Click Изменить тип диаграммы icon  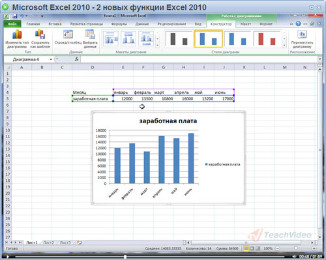(17, 35)
